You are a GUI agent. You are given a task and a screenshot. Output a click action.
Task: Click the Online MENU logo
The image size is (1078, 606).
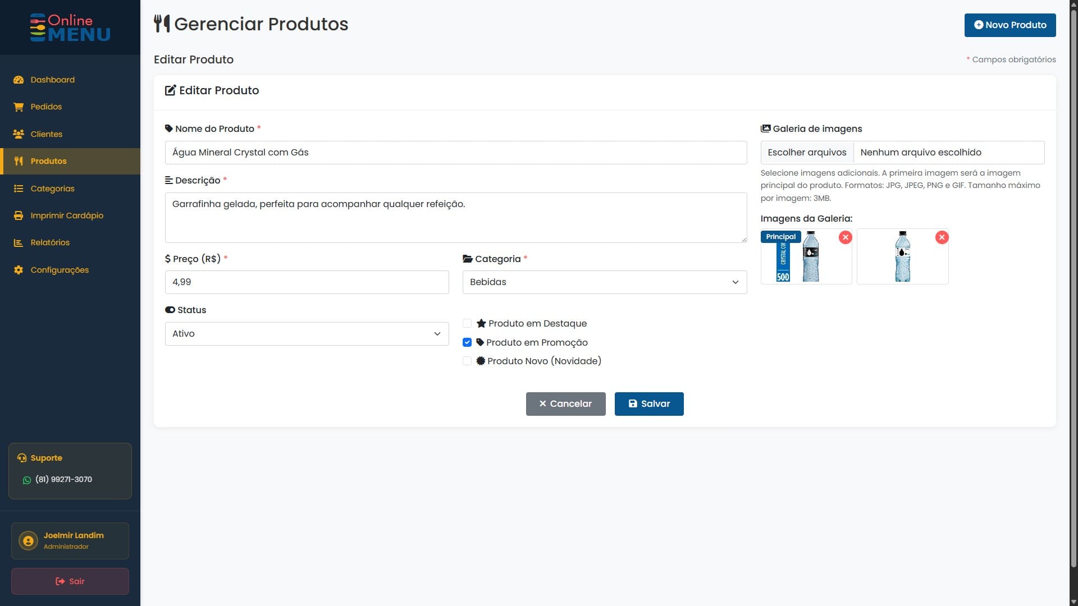tap(70, 27)
